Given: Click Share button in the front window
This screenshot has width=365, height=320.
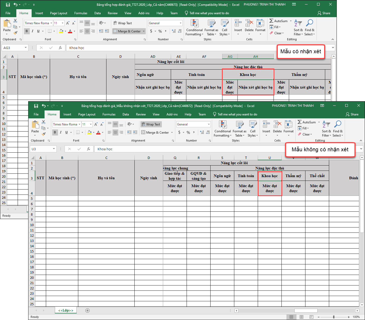Looking at the screenshot, I should [x=352, y=114].
